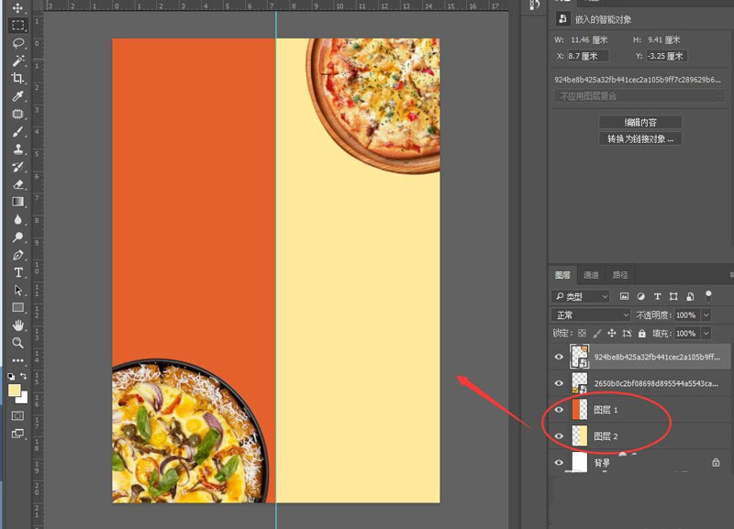Toggle Quick Mask mode

[x=17, y=416]
